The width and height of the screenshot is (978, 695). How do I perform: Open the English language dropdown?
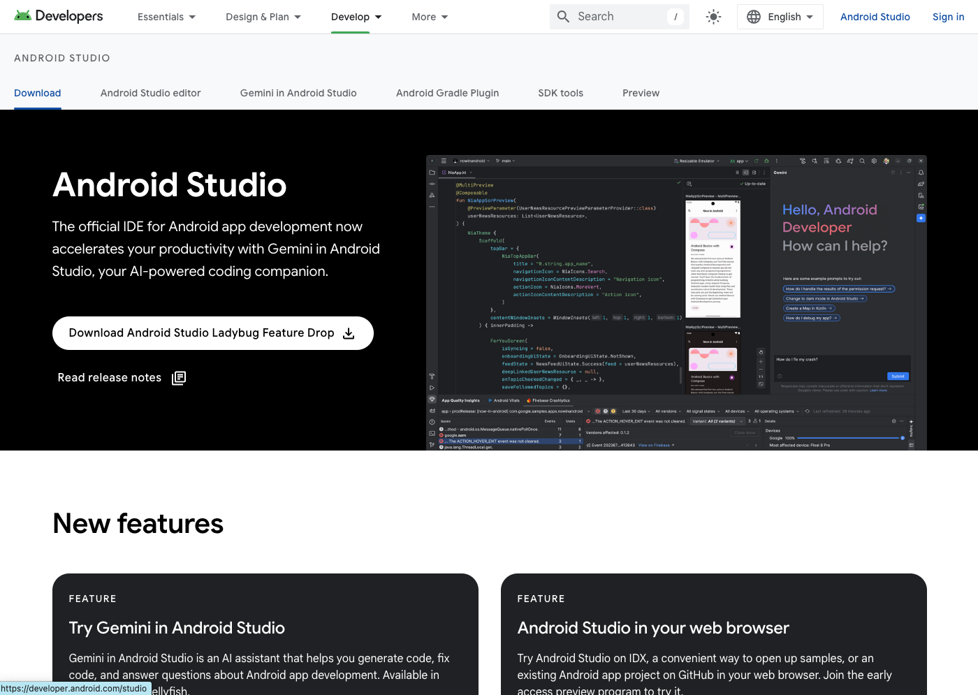[780, 17]
